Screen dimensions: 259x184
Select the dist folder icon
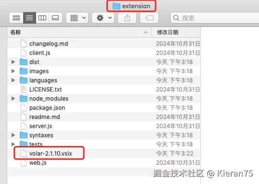[24, 62]
